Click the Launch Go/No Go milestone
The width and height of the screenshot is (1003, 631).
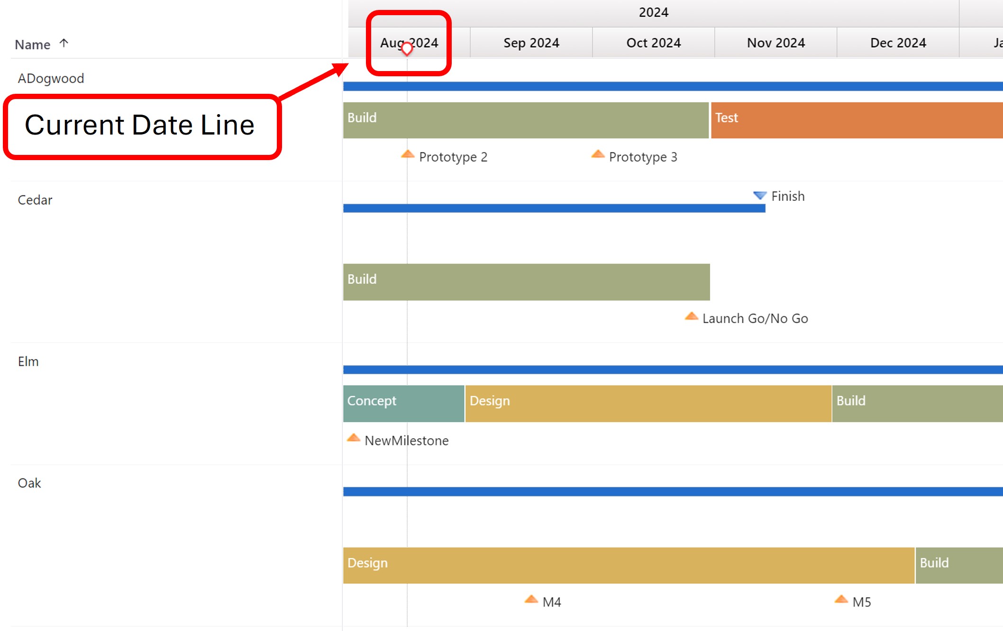[691, 316]
